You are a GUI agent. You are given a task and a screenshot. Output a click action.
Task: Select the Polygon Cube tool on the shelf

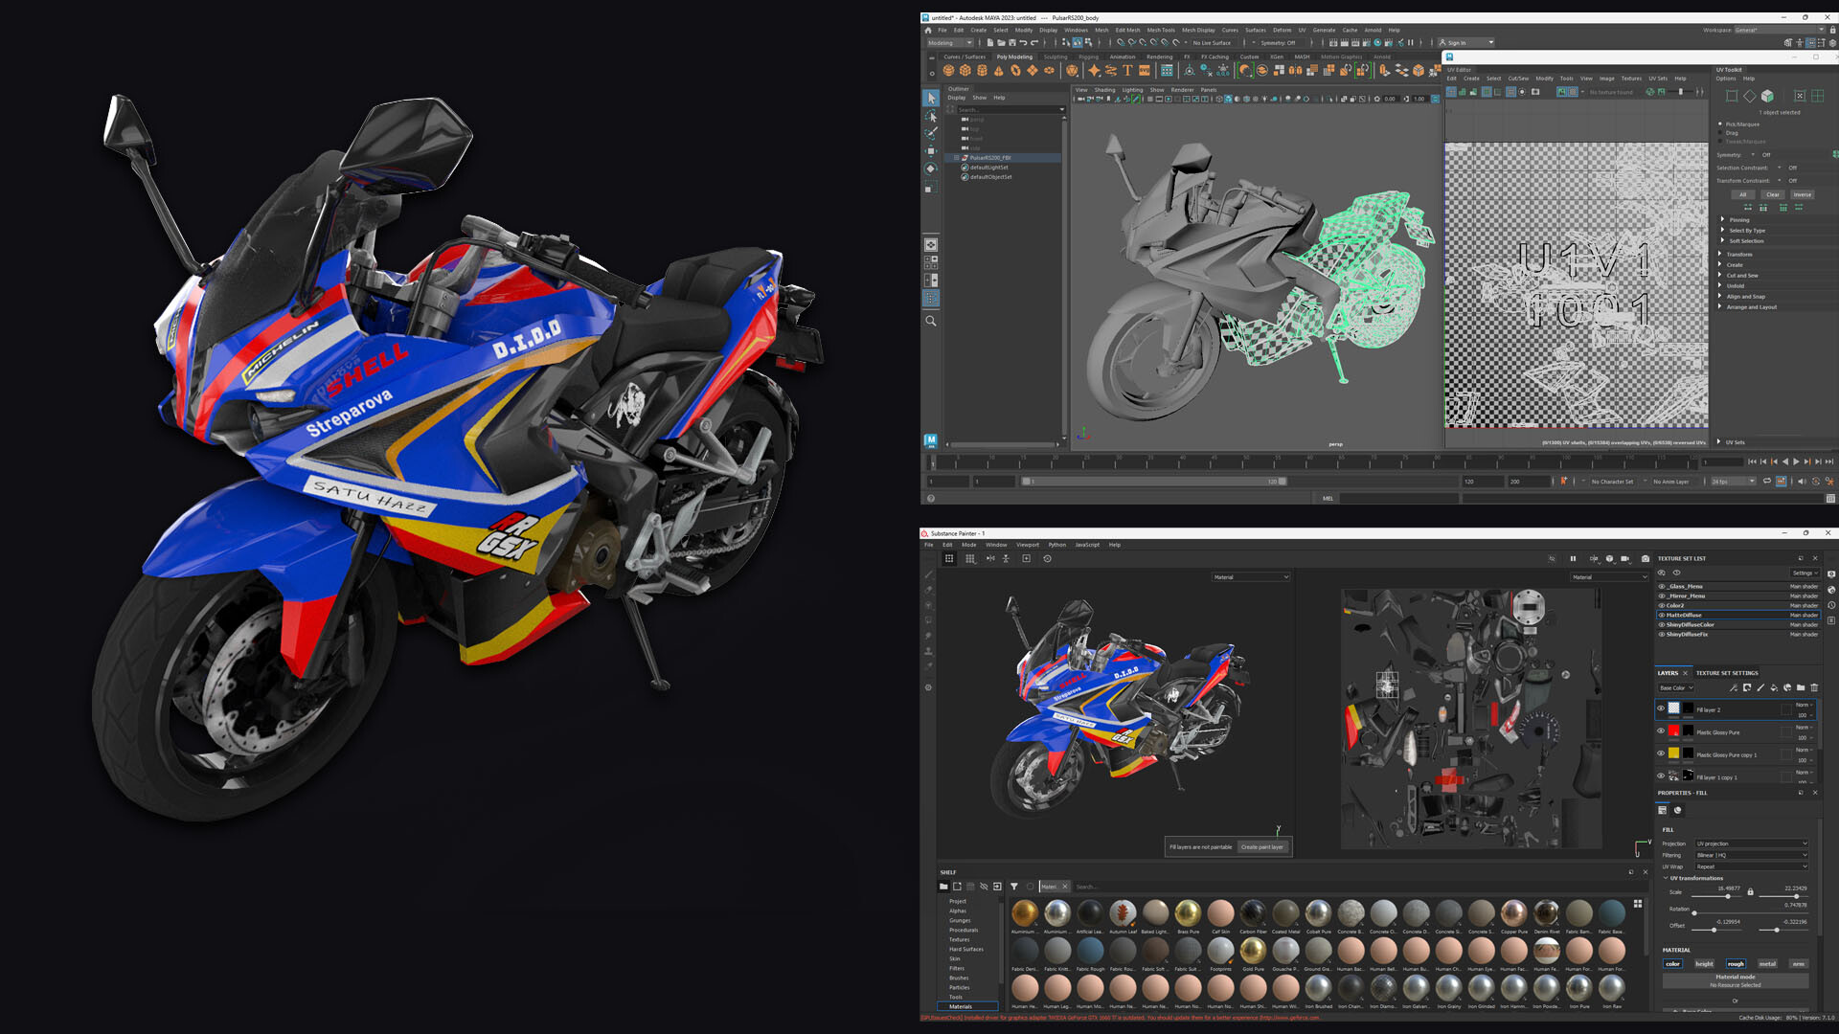965,71
